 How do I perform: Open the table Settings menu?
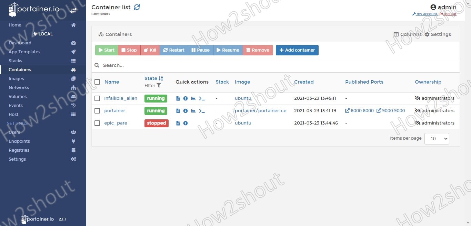[438, 34]
